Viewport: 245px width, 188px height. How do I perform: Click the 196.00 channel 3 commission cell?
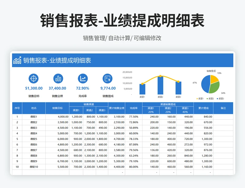point(185,128)
